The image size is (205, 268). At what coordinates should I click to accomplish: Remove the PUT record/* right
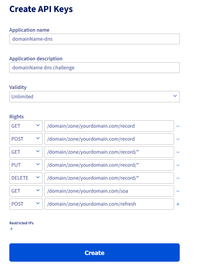[x=178, y=165]
